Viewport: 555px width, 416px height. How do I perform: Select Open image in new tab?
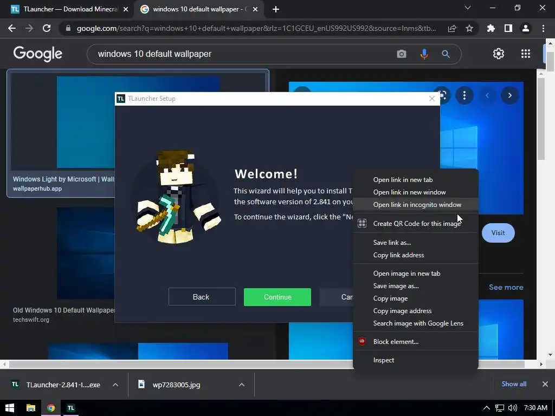click(x=416, y=274)
